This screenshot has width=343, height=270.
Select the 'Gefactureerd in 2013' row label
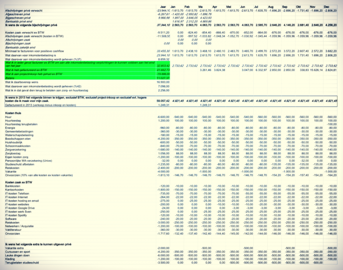click(x=41, y=105)
